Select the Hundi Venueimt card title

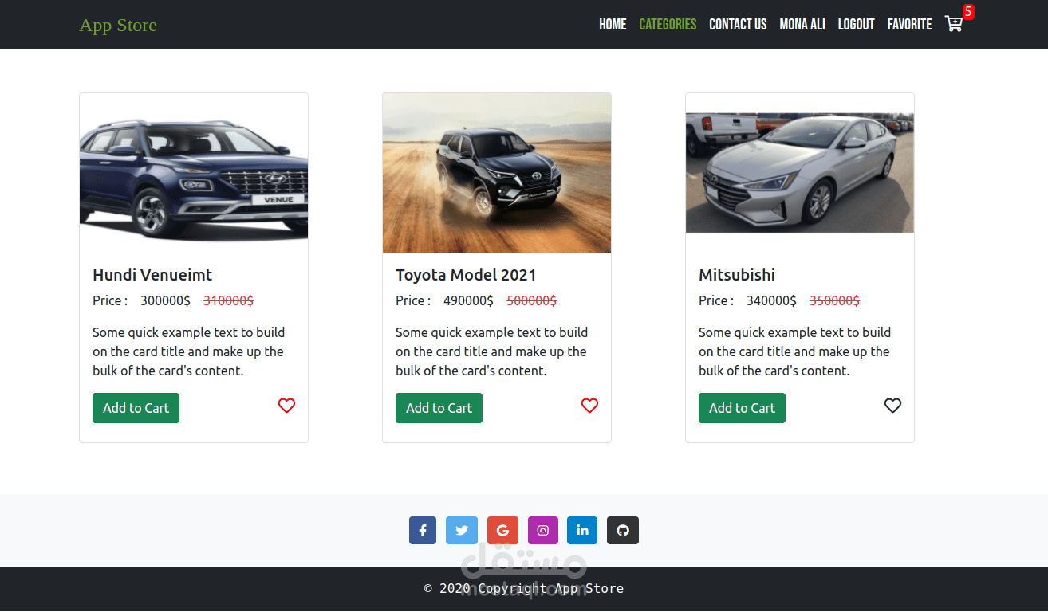point(152,275)
